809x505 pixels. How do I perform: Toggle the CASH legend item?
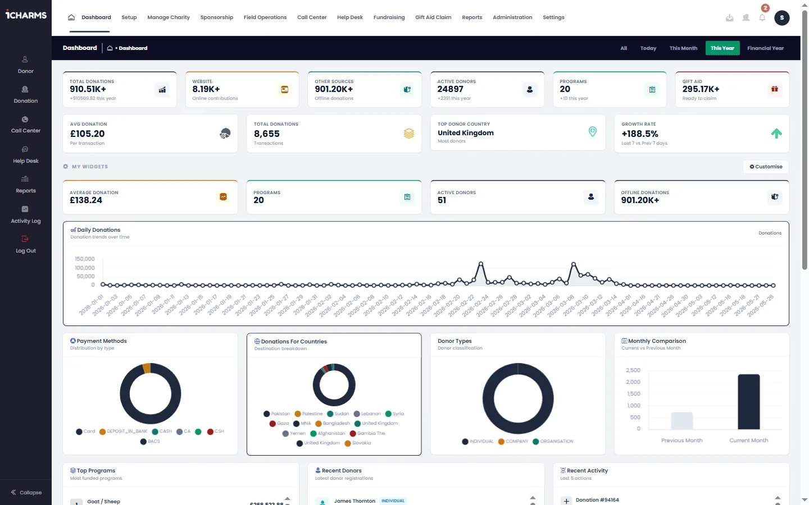[x=162, y=431]
